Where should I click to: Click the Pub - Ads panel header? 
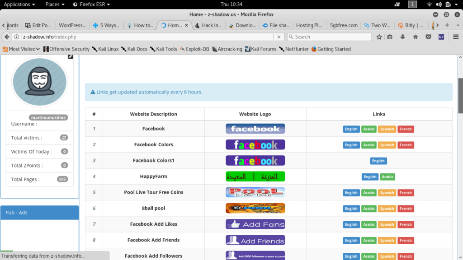(x=40, y=213)
